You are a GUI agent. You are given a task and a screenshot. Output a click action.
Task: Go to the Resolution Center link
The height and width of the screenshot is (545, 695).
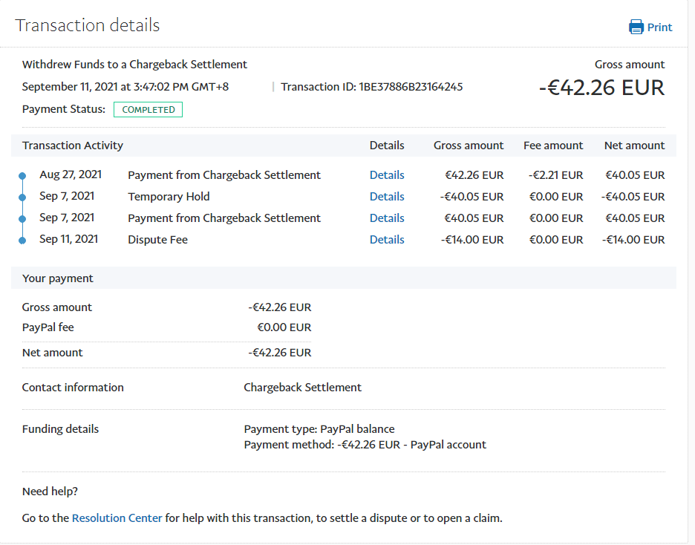pyautogui.click(x=117, y=518)
